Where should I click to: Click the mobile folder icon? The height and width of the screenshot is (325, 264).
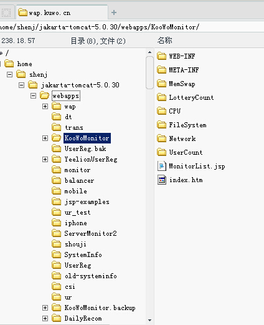[x=57, y=191]
